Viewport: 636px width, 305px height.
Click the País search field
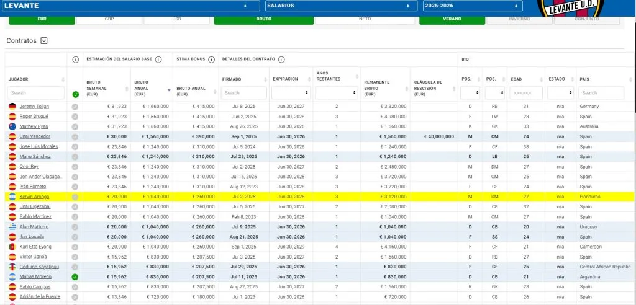point(601,93)
